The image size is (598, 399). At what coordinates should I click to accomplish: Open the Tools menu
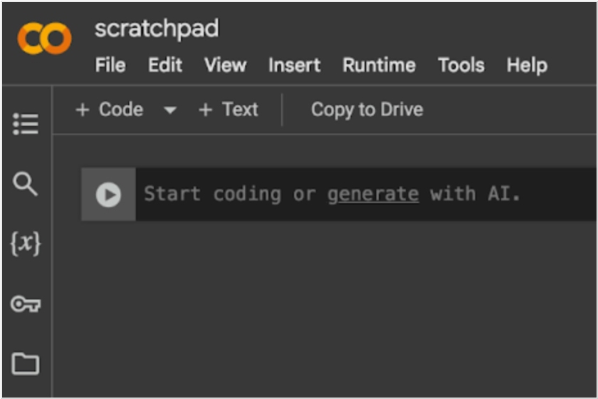point(461,65)
